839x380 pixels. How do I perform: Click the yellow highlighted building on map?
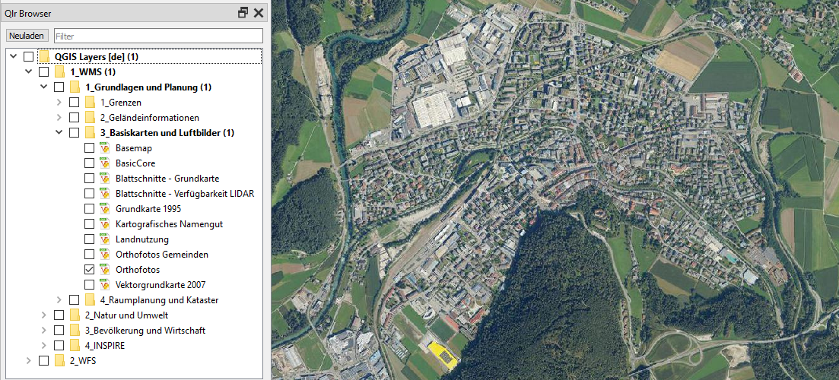click(442, 354)
